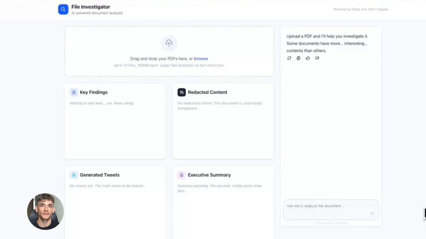Screen dimensions: 426x239
Task: Click the Redacted Content eye-slash icon
Action: pos(182,92)
